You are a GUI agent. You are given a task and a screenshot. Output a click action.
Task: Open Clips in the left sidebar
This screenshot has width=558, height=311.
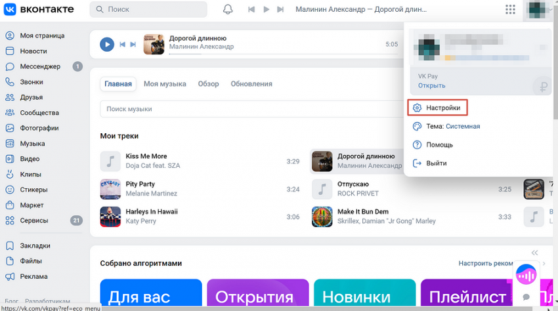coord(30,174)
